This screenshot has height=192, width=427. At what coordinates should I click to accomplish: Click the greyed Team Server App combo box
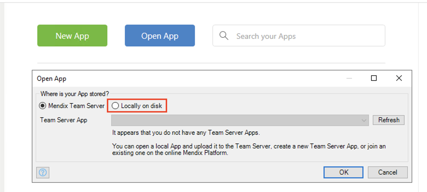(235, 120)
